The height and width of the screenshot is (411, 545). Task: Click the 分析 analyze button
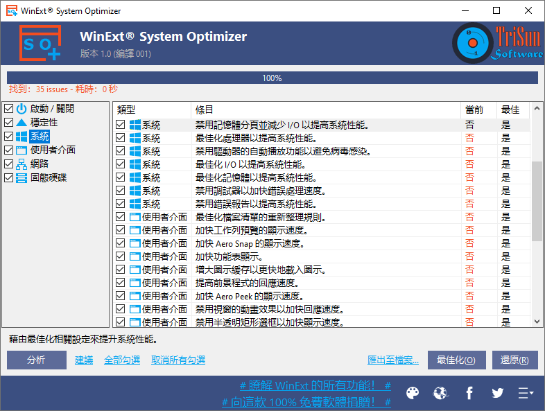pyautogui.click(x=37, y=360)
